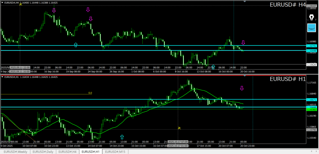Open the EURUSD#,H1 chart title dropdown triangle
The width and height of the screenshot is (319, 154).
point(2,77)
